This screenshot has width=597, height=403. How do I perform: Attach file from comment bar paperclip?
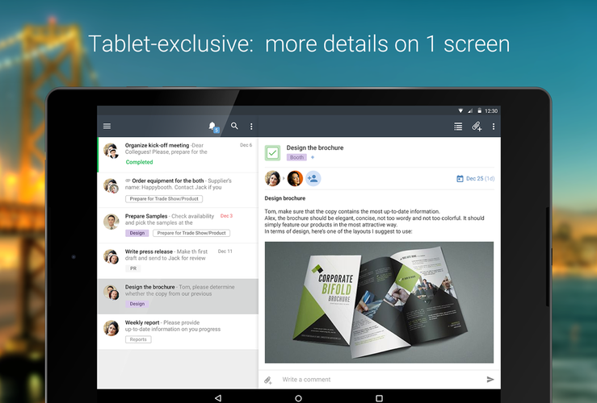[x=268, y=380]
